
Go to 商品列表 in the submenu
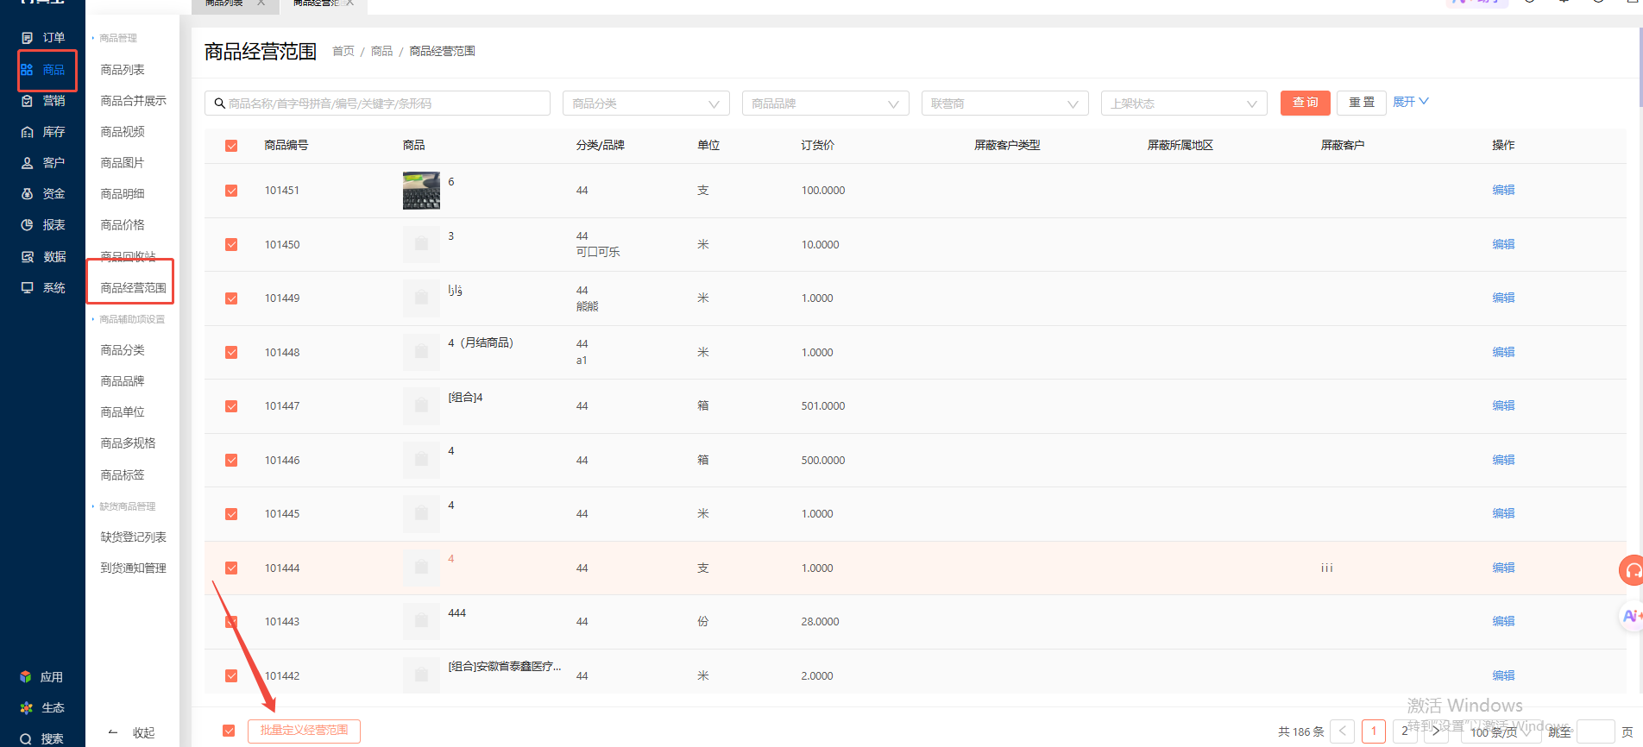tap(123, 70)
